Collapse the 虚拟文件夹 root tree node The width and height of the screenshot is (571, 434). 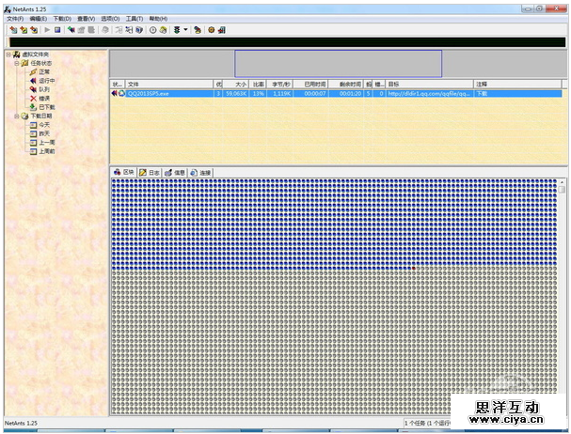(x=8, y=54)
